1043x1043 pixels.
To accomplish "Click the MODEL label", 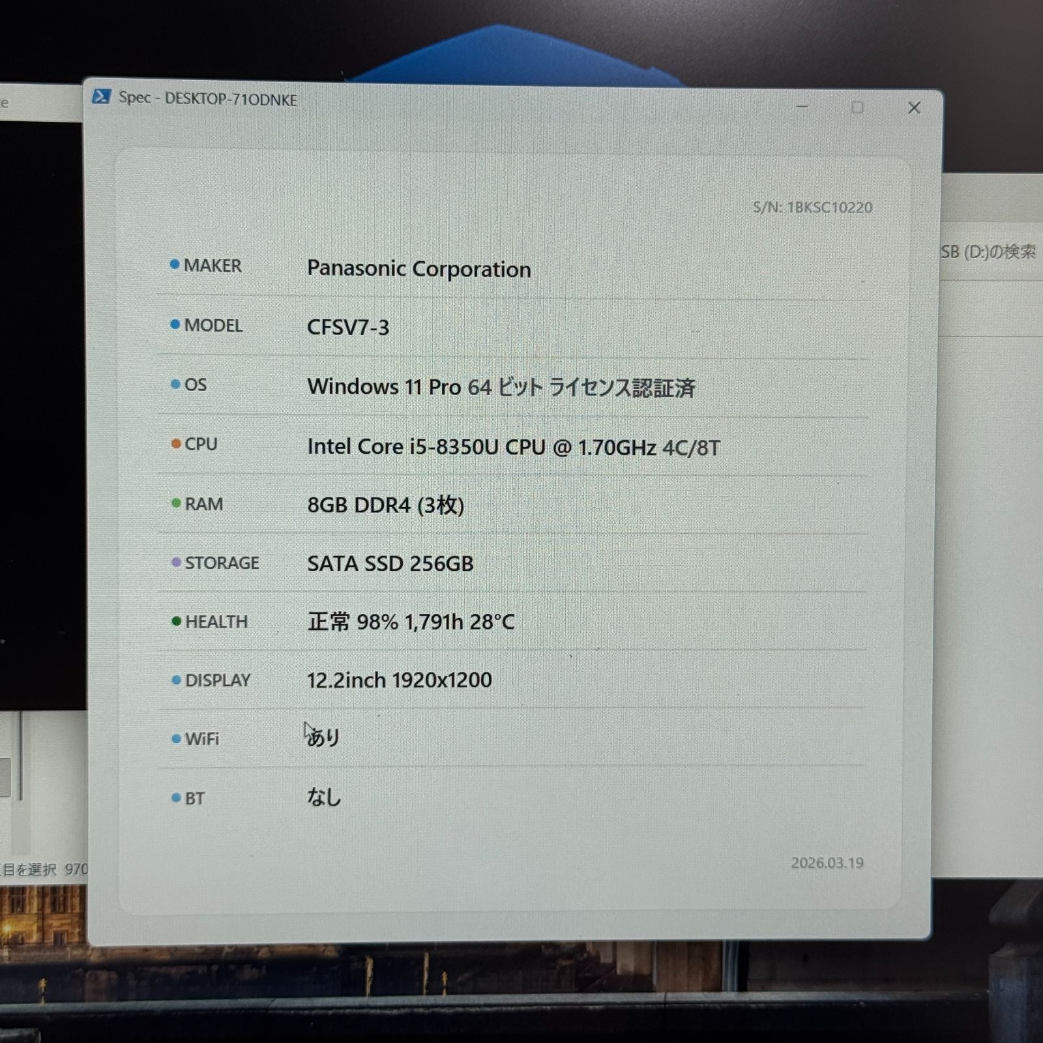I will pyautogui.click(x=213, y=325).
